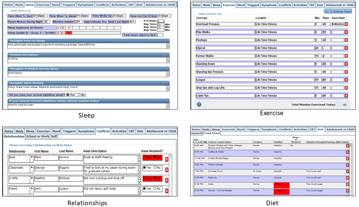
Task: Remove the John Lucero conflict entry
Action: [167, 191]
